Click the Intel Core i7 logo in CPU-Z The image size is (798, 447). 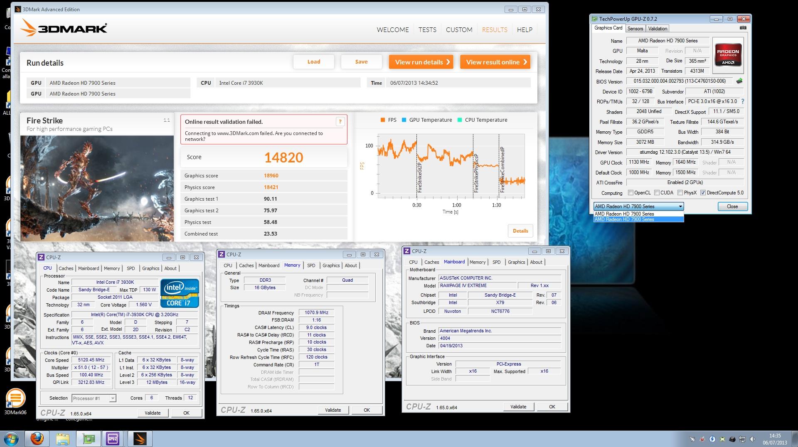[180, 293]
